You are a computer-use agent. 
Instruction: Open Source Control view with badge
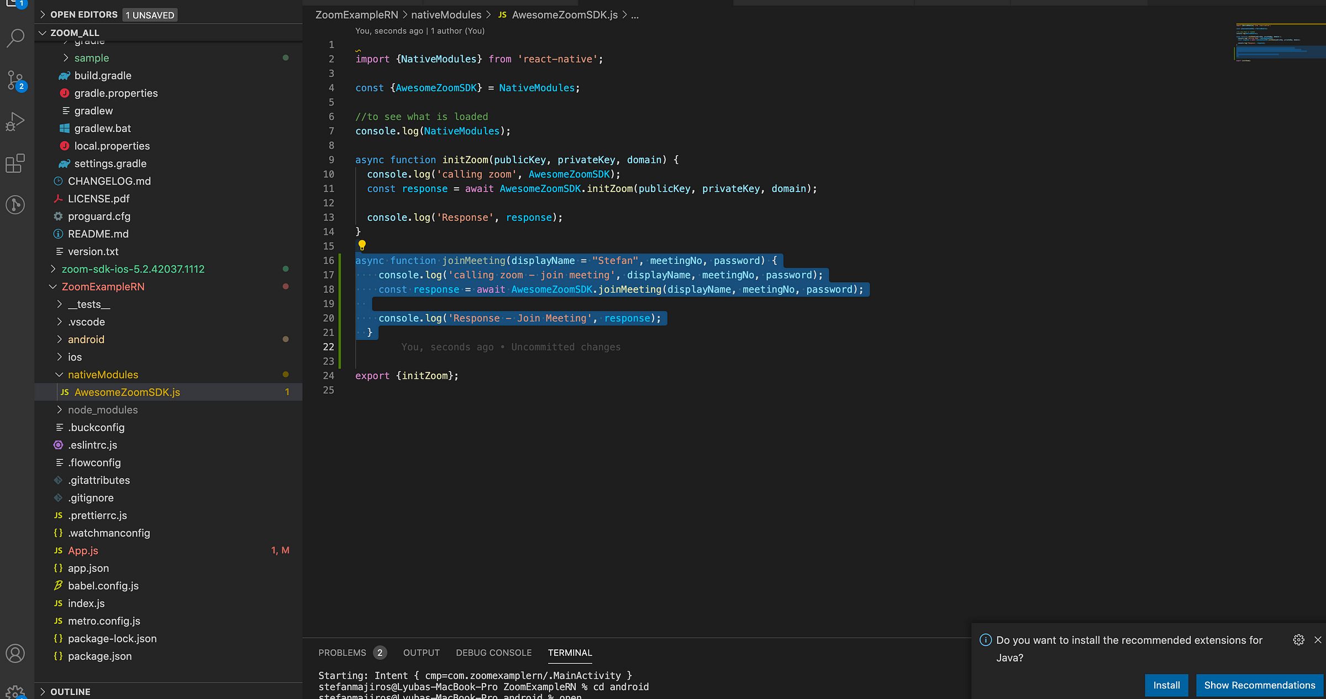15,80
